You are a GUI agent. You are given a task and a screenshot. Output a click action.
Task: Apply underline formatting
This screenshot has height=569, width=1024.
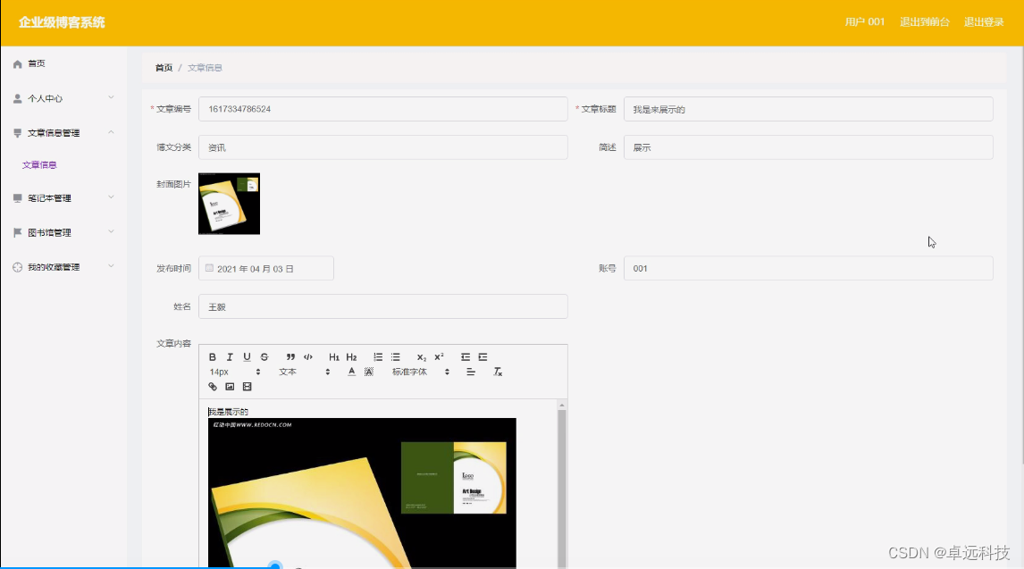pos(247,356)
